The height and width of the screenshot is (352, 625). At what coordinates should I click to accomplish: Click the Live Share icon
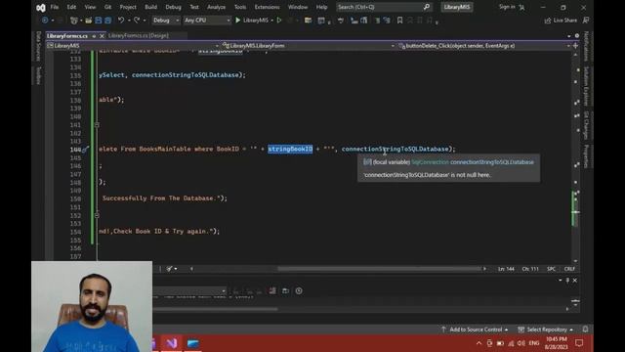click(x=548, y=20)
